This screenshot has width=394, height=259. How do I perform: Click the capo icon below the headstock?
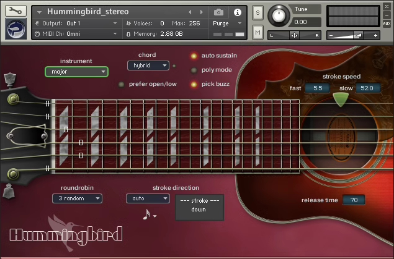coord(9,192)
